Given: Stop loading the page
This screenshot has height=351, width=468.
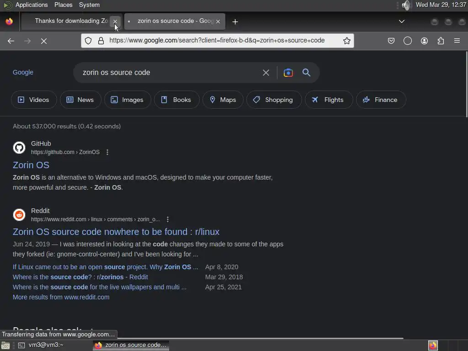Looking at the screenshot, I should click(44, 41).
